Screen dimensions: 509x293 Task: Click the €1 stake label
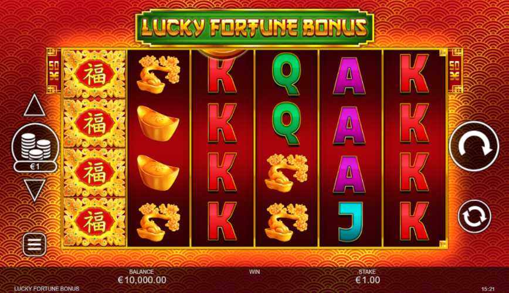[35, 166]
